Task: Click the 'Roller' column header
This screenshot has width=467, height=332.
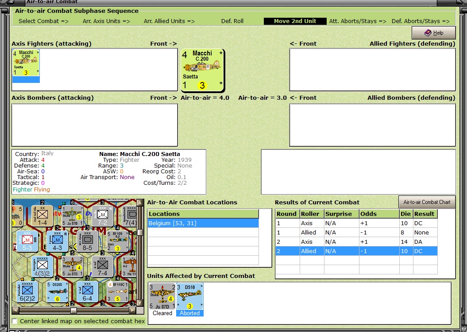Action: point(312,214)
